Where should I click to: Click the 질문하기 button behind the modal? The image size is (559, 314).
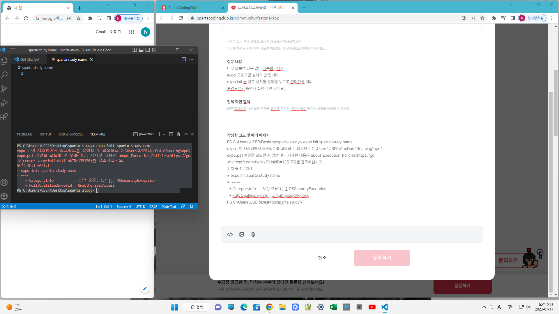click(463, 286)
